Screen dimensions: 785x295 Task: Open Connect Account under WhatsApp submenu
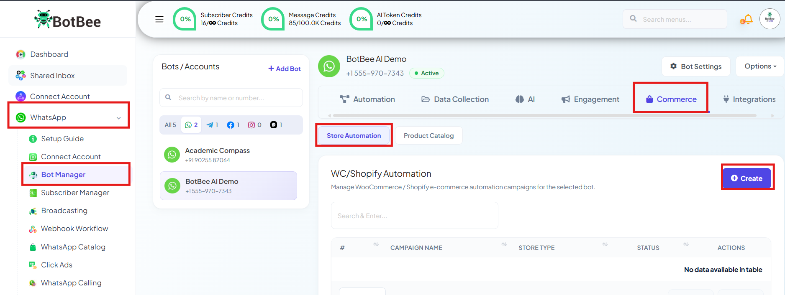pos(71,157)
